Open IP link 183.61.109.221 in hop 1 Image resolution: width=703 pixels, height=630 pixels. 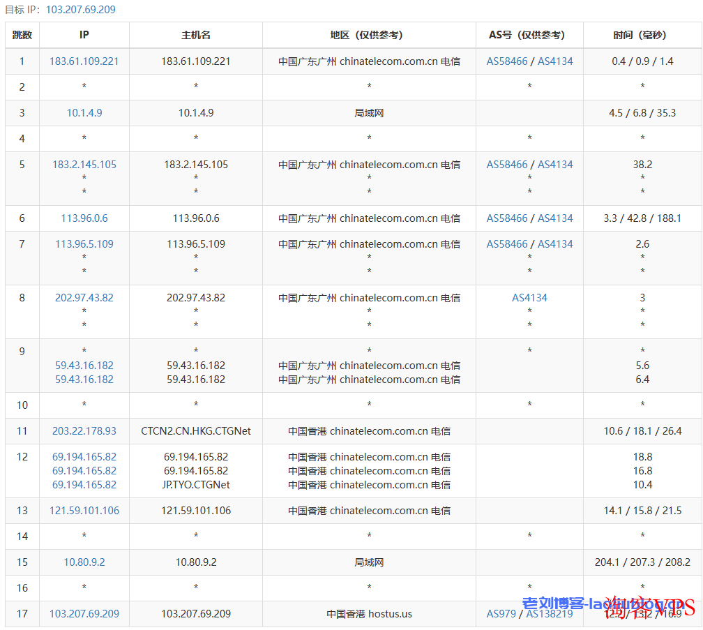(84, 61)
